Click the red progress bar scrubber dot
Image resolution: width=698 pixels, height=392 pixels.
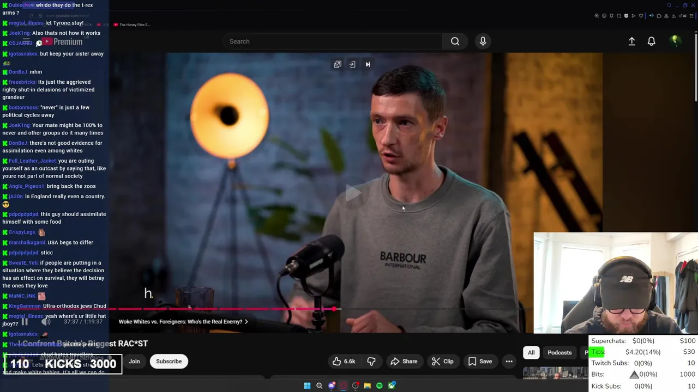(334, 309)
